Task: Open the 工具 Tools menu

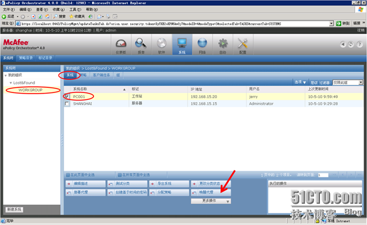Action: pos(75,9)
